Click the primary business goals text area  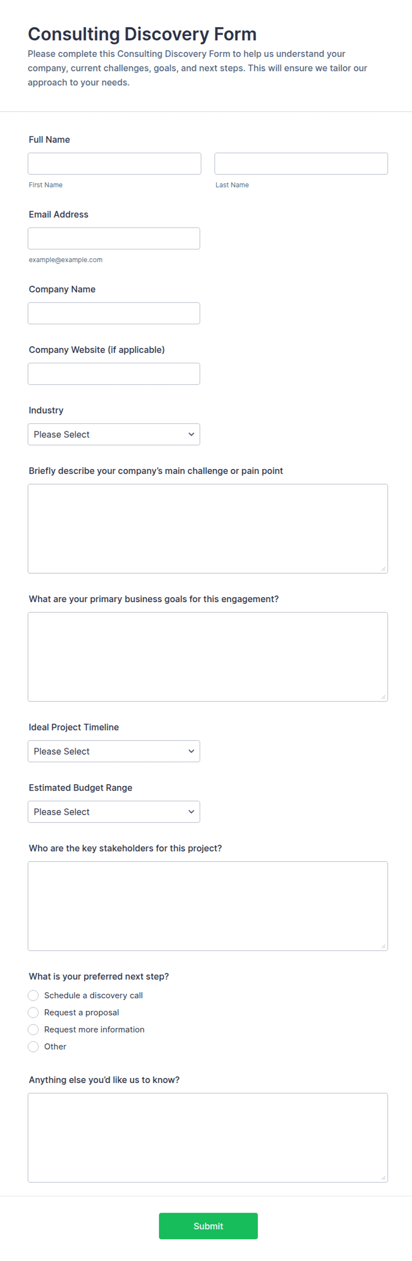208,658
